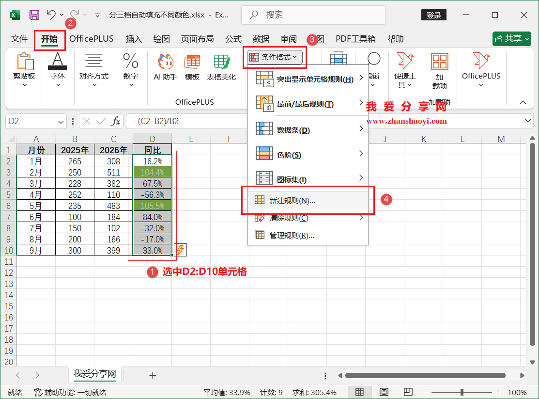Open the 模板 templates icon
539x399 pixels.
click(192, 67)
